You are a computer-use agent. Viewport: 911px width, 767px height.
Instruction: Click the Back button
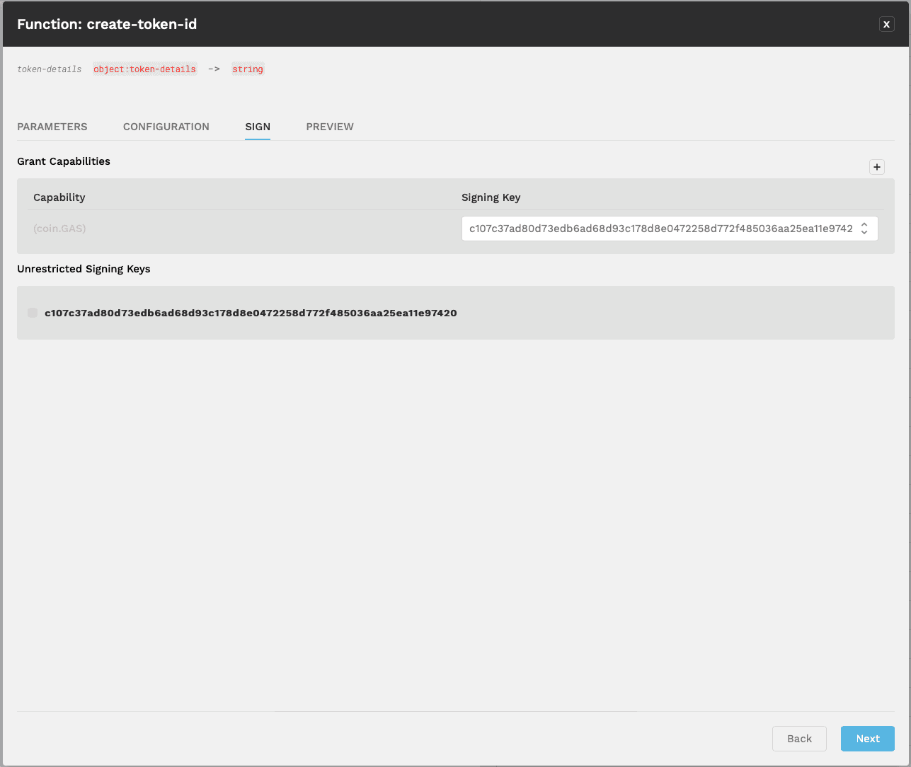(799, 739)
